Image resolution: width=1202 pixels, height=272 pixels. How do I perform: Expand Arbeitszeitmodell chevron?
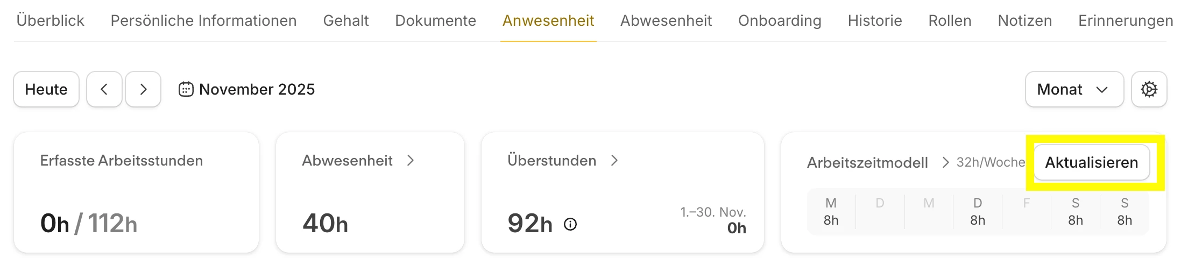click(x=945, y=162)
